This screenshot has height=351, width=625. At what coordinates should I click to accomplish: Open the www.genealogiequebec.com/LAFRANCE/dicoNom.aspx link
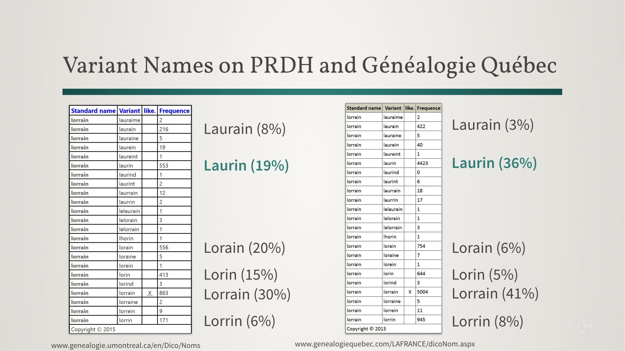385,344
